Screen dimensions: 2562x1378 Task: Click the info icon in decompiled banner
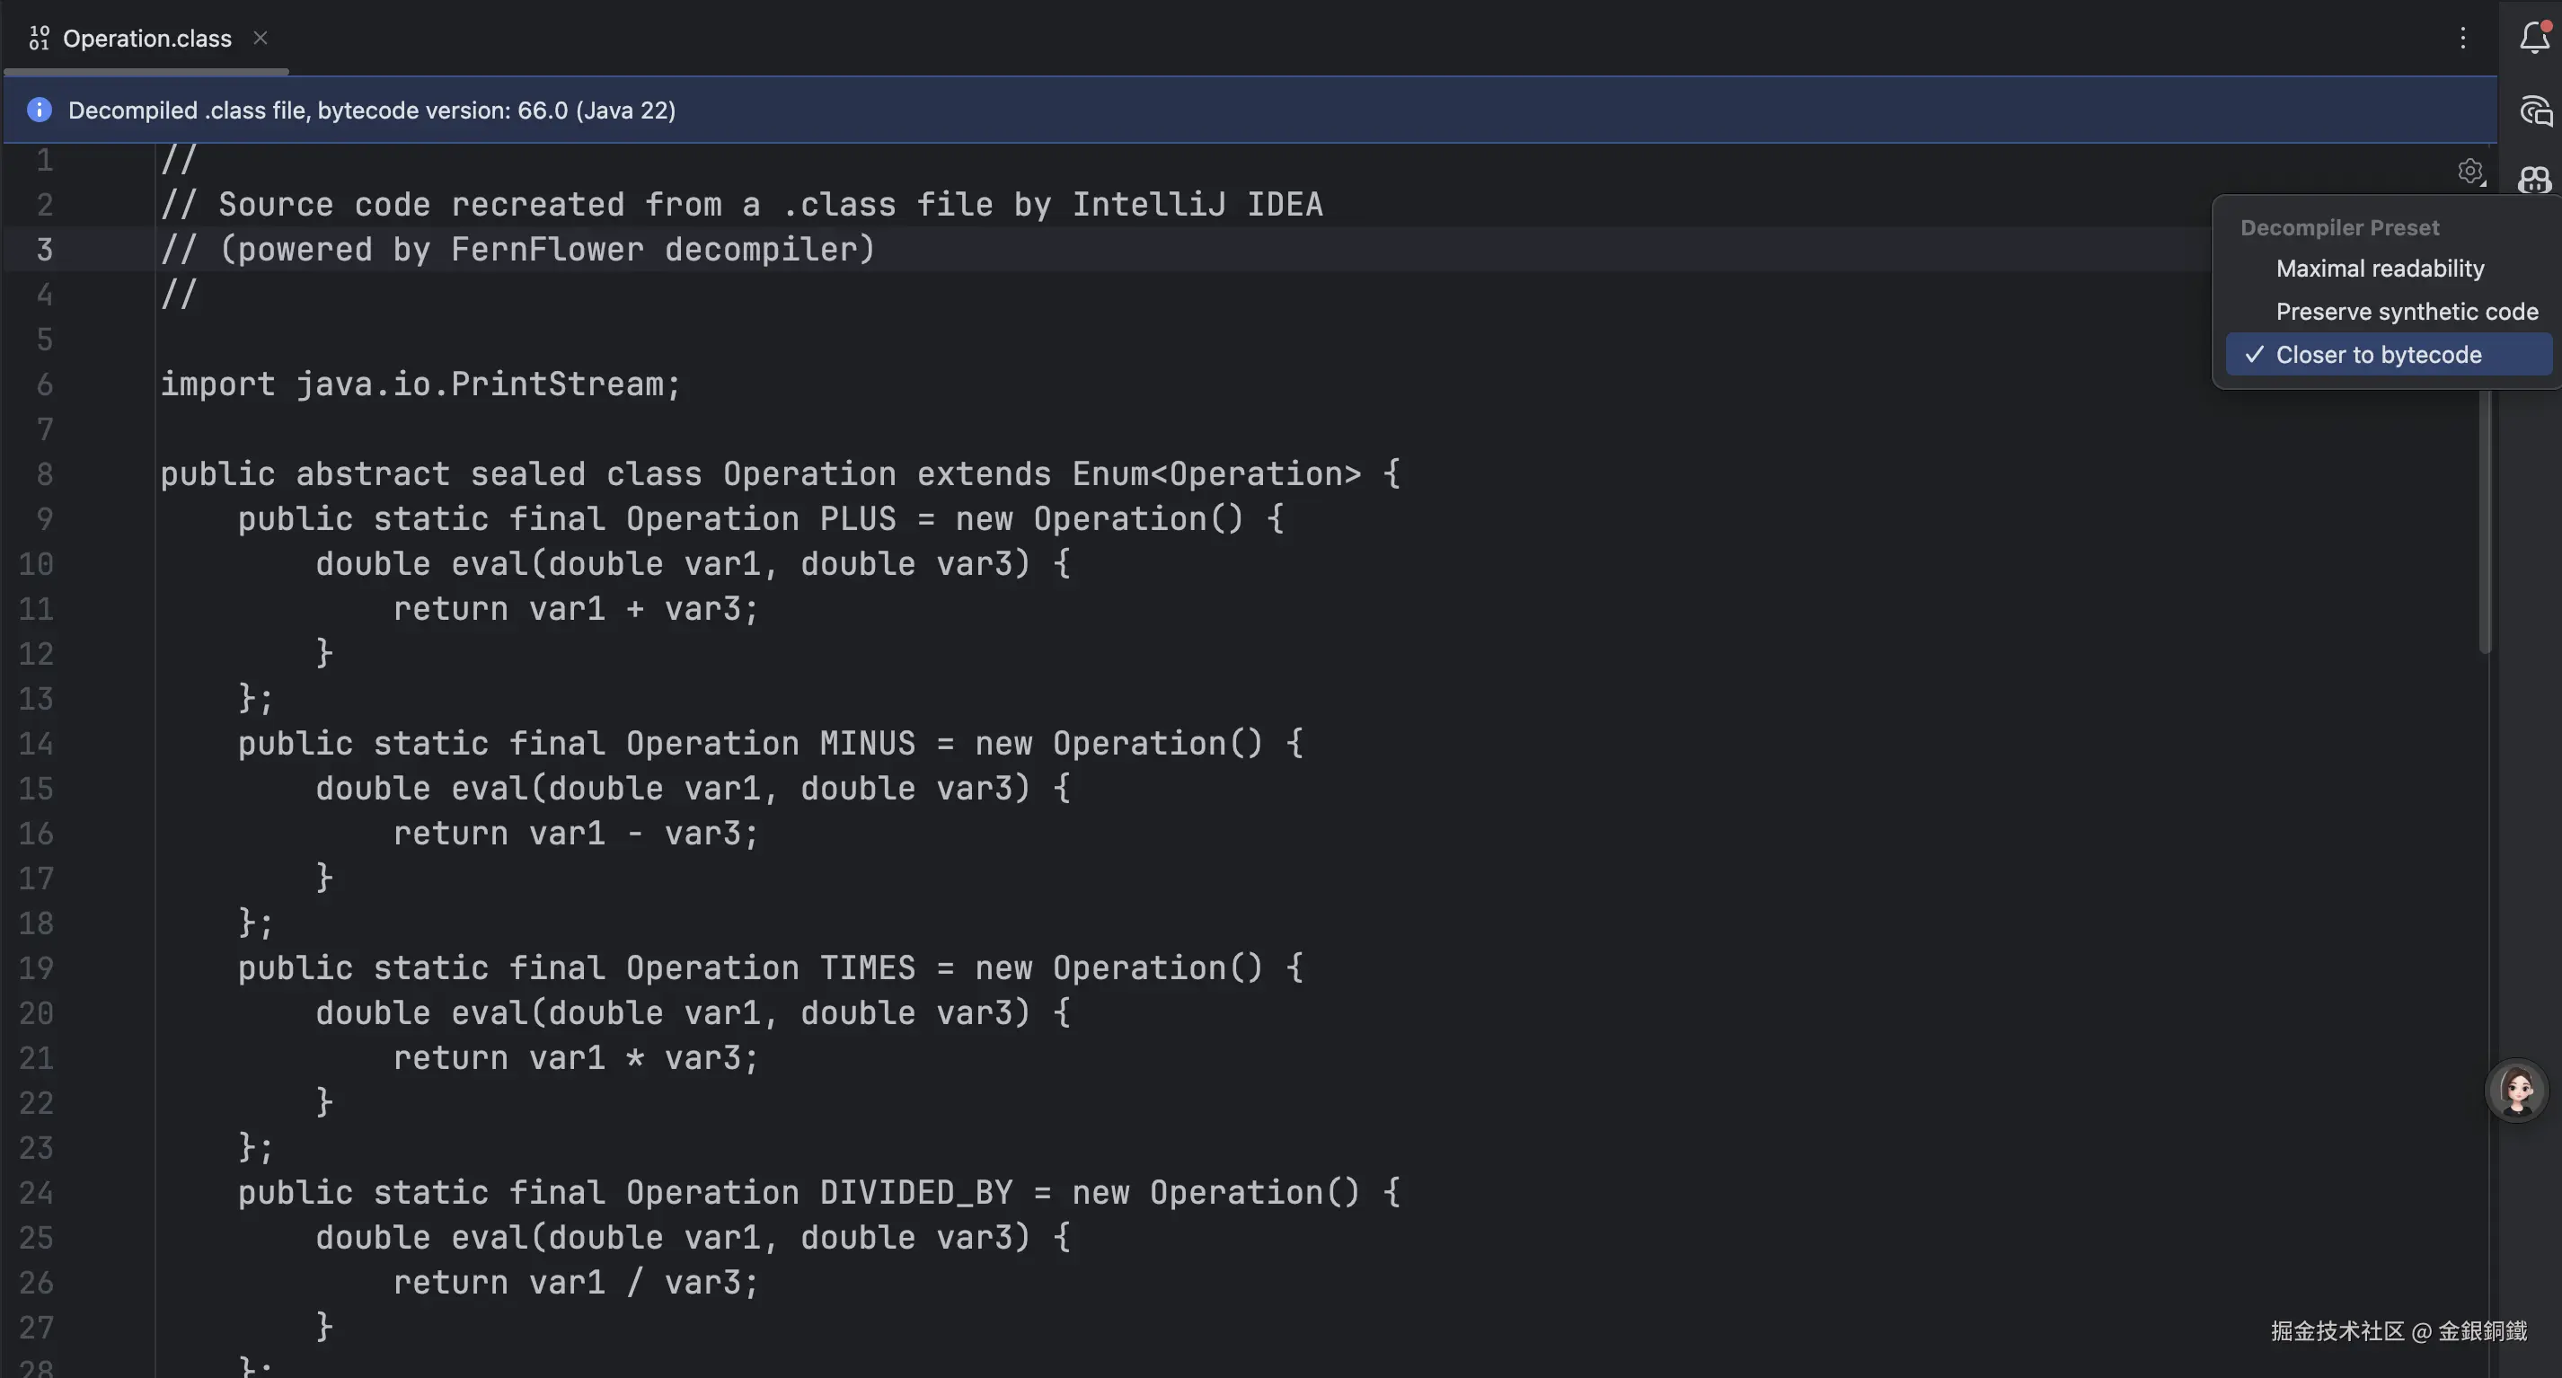pyautogui.click(x=39, y=110)
